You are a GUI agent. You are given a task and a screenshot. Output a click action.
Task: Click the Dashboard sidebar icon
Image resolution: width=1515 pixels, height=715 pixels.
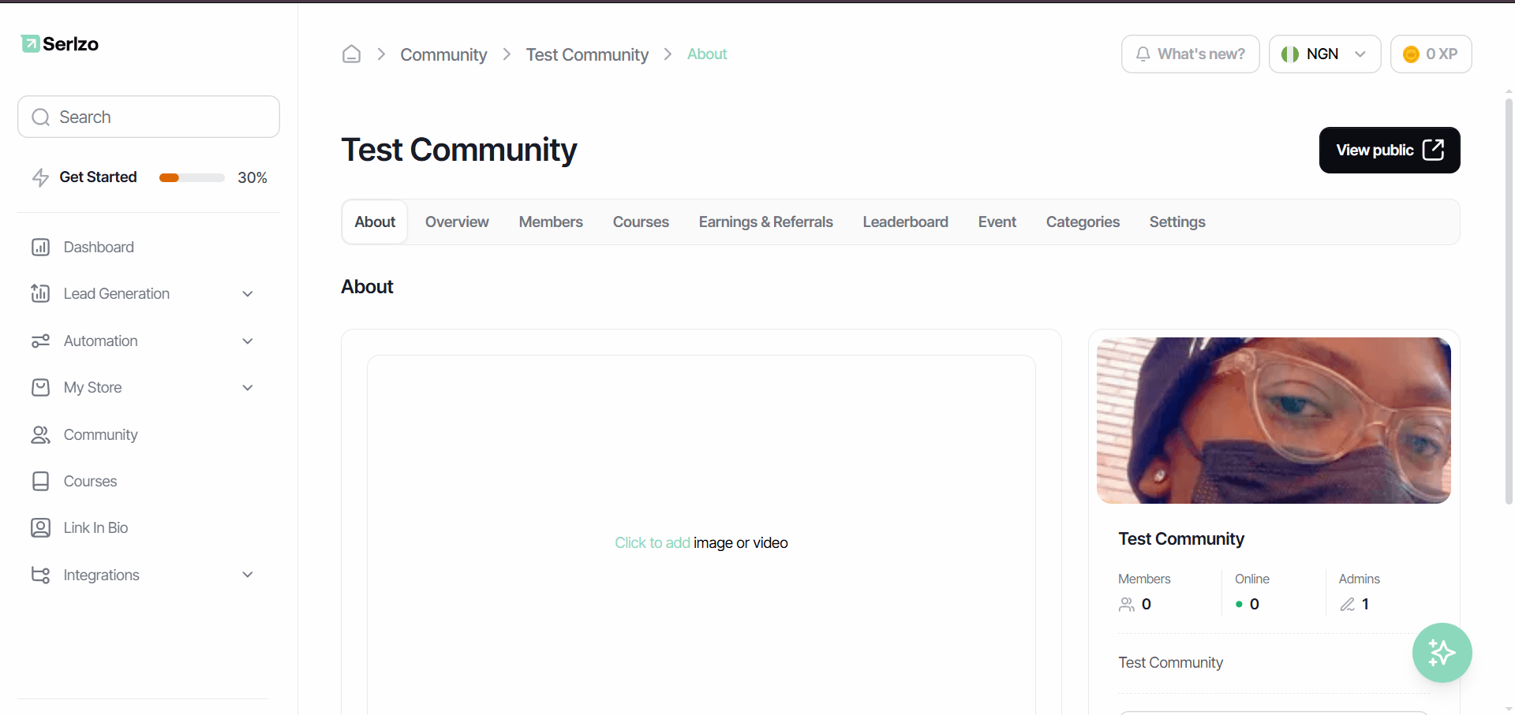[x=40, y=248]
